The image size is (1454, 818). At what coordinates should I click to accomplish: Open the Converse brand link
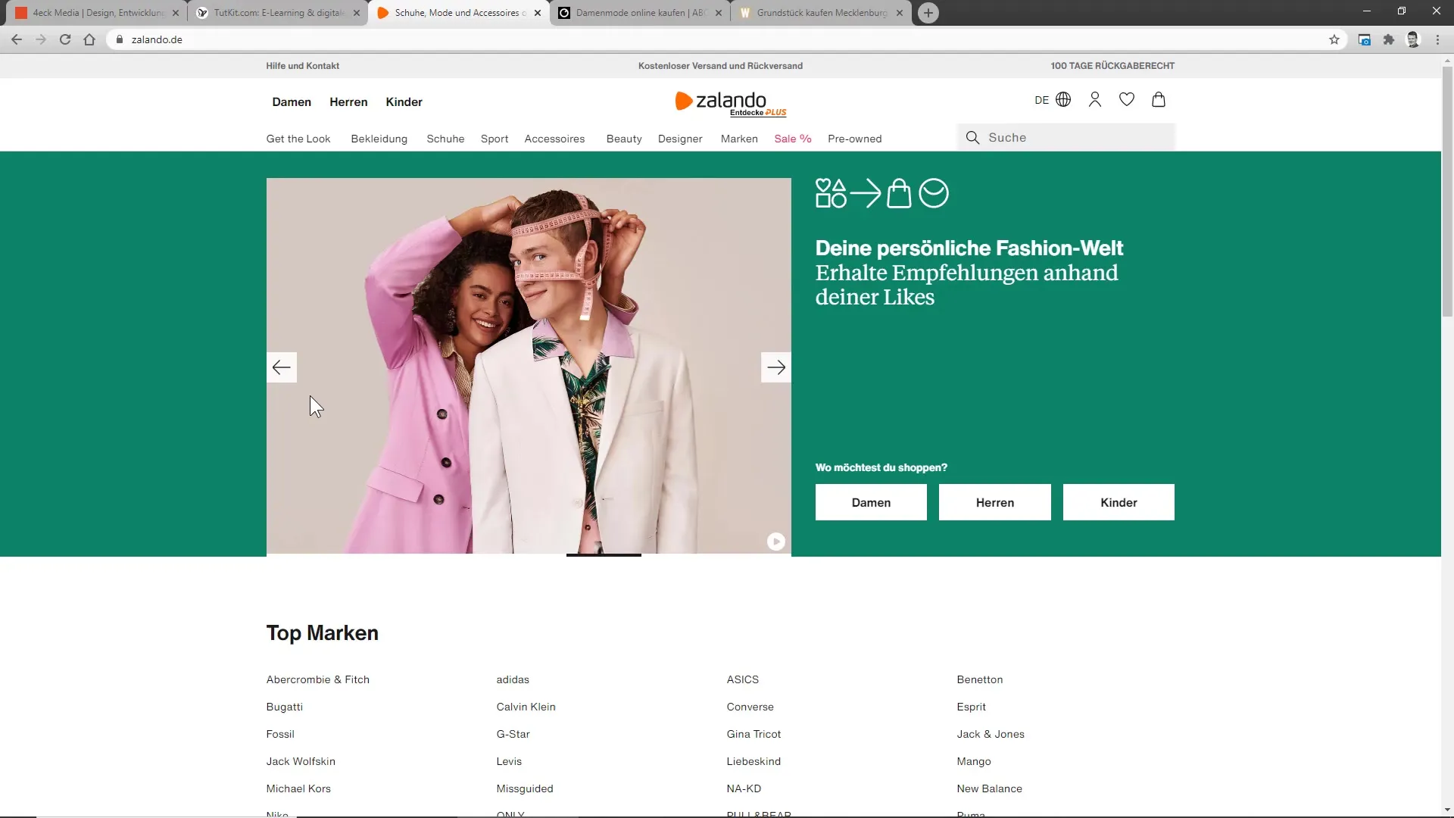(x=750, y=707)
